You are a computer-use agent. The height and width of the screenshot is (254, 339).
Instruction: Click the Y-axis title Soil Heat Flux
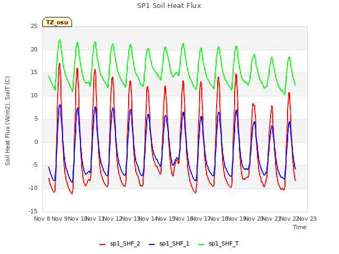pyautogui.click(x=7, y=121)
